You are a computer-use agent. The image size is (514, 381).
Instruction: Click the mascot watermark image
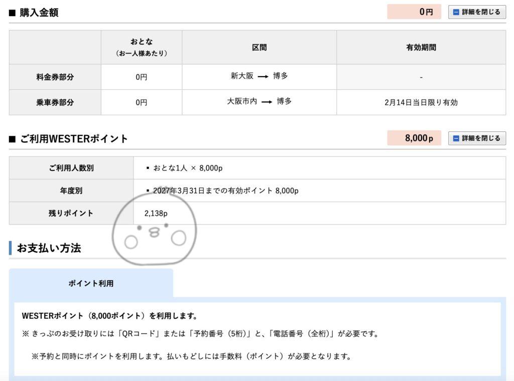155,230
